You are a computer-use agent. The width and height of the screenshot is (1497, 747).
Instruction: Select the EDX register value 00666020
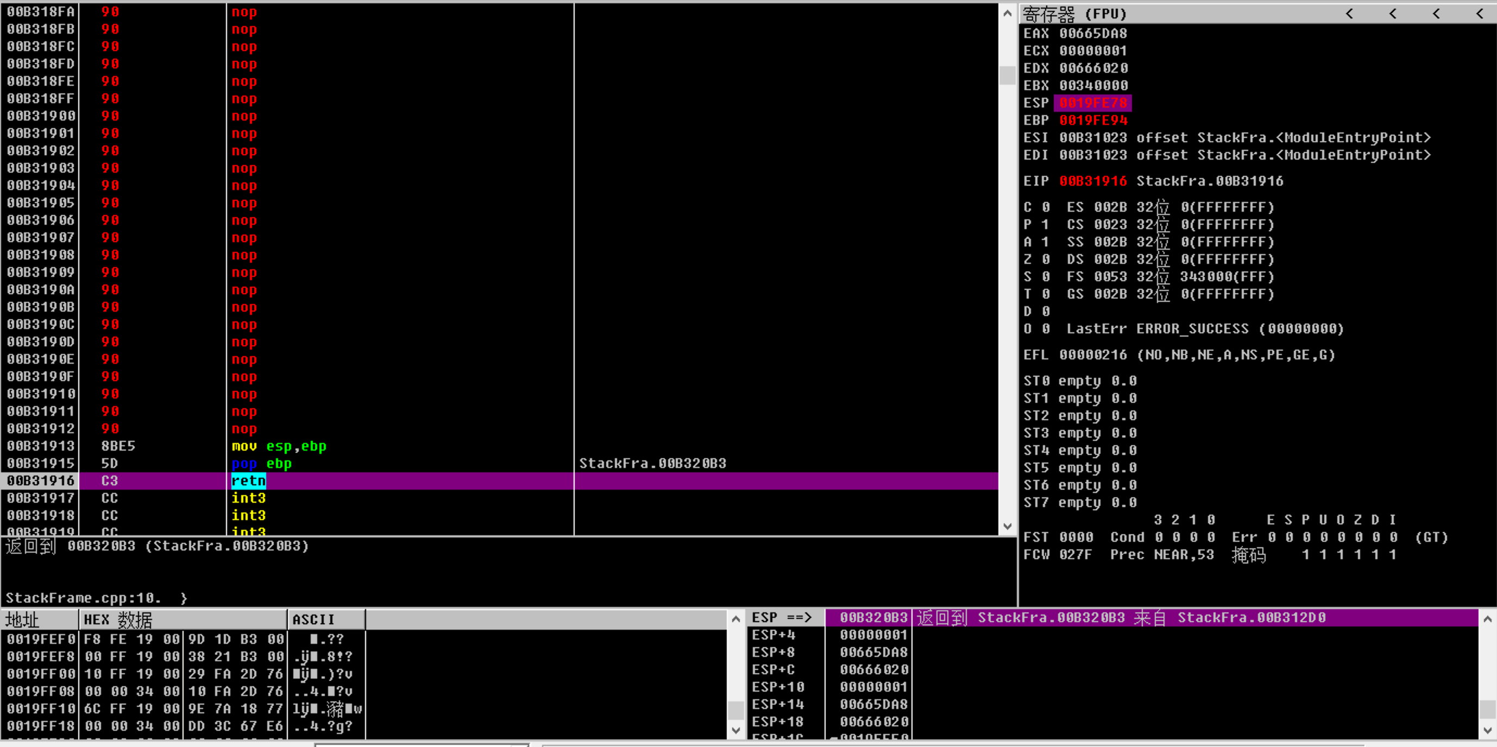[1093, 68]
